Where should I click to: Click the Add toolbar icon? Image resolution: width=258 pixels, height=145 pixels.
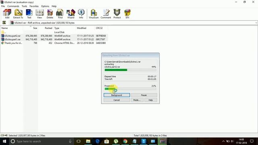click(x=7, y=14)
